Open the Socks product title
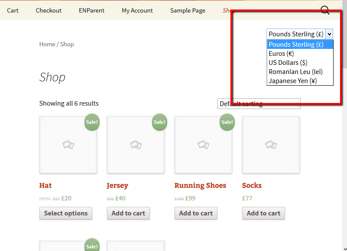347x251 pixels. click(x=252, y=185)
